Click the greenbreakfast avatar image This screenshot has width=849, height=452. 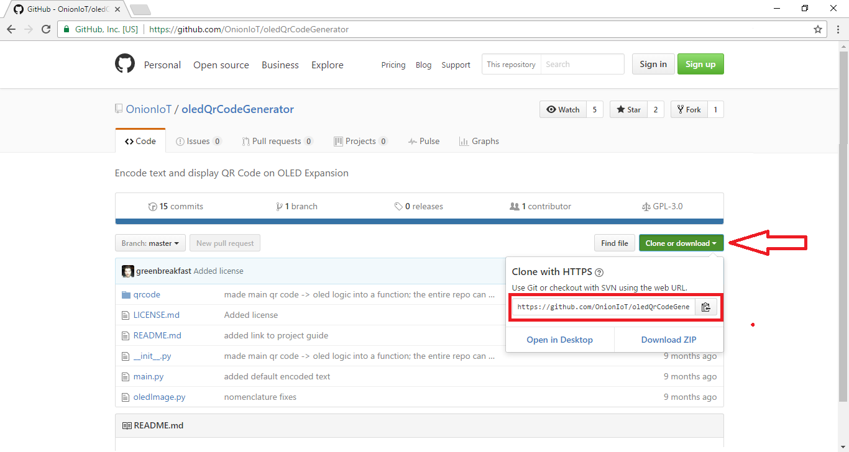point(127,271)
